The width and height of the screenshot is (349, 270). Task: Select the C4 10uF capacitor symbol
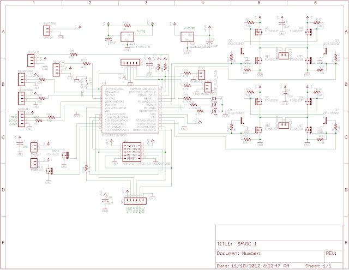[285, 93]
